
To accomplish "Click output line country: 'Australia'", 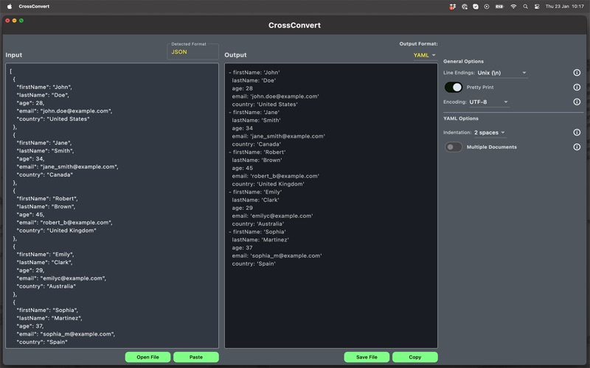I will tap(258, 224).
